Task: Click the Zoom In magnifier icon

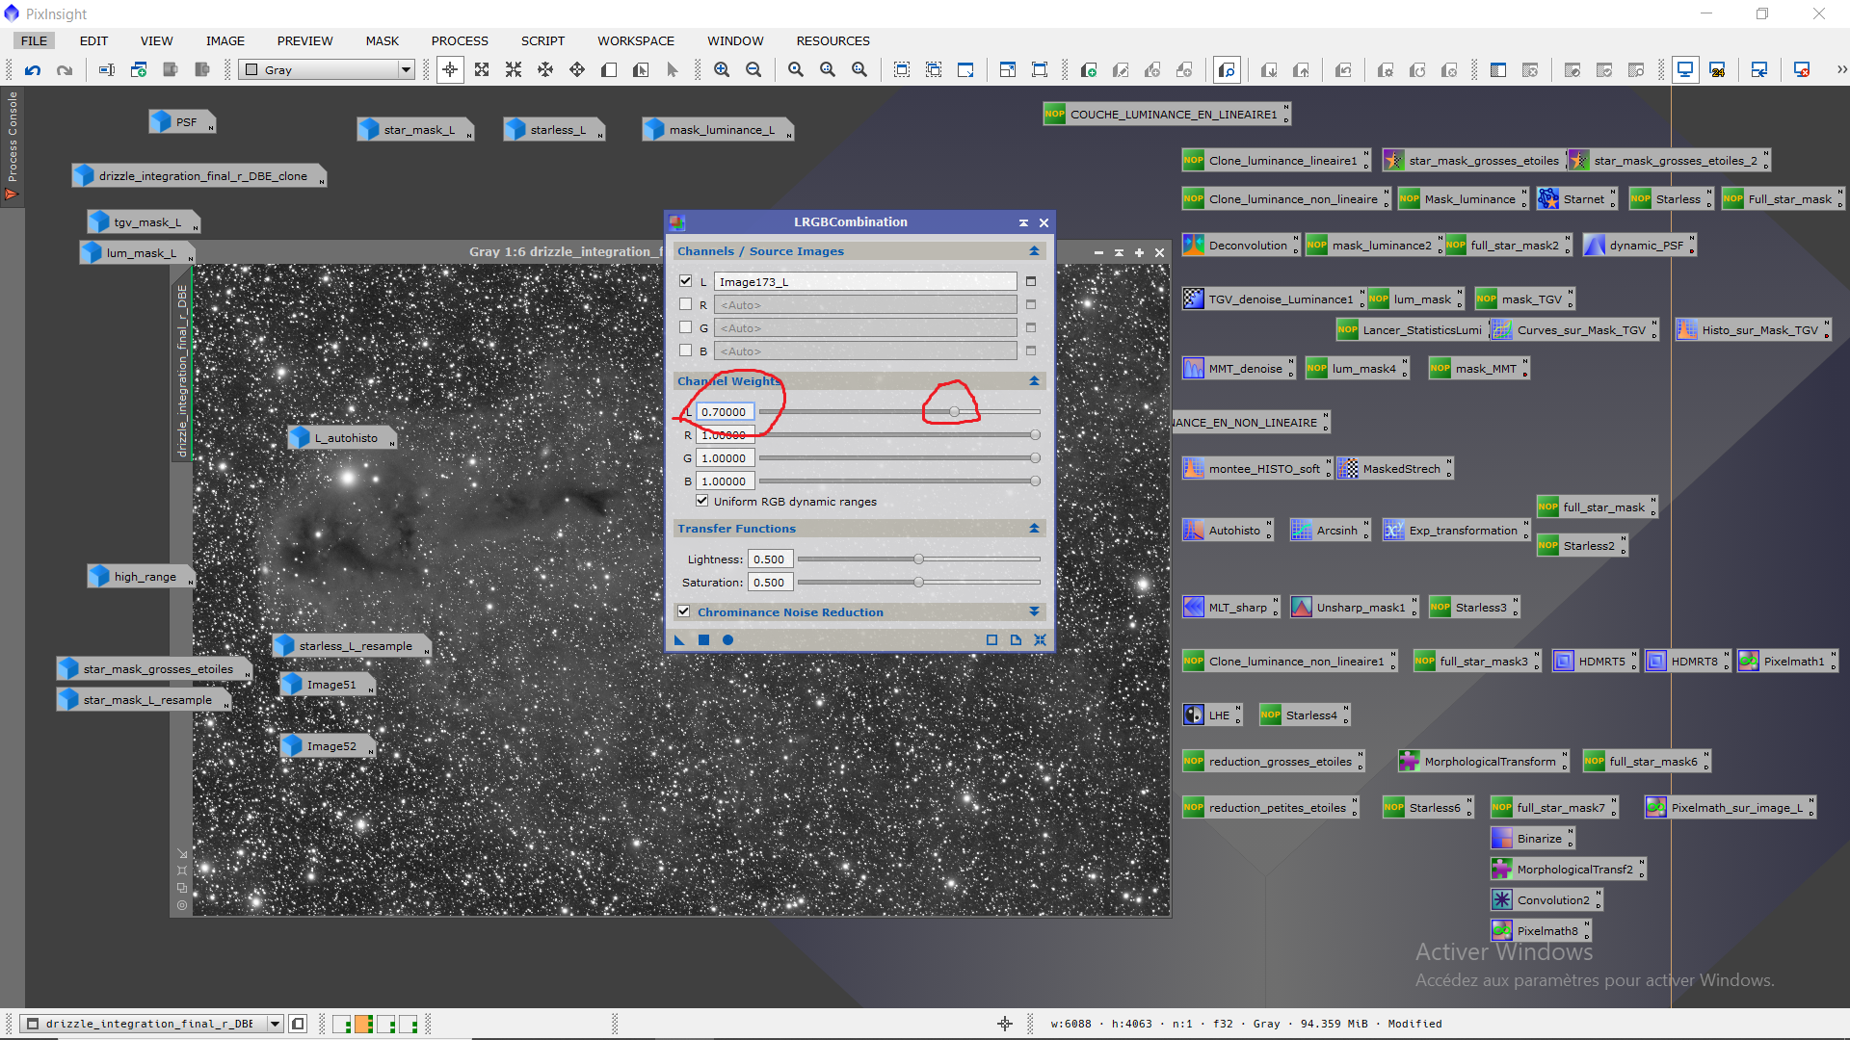Action: (722, 69)
